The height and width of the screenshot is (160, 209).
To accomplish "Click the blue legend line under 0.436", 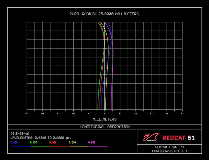I will click(20, 147).
